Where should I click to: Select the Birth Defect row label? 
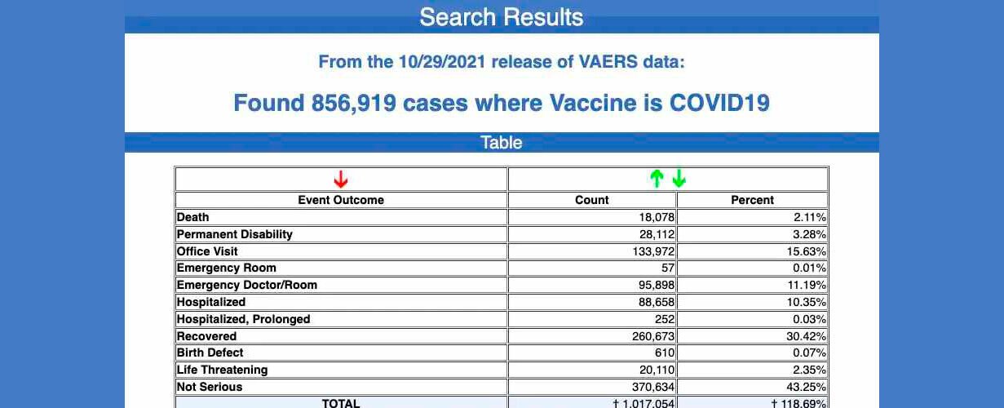tap(210, 353)
